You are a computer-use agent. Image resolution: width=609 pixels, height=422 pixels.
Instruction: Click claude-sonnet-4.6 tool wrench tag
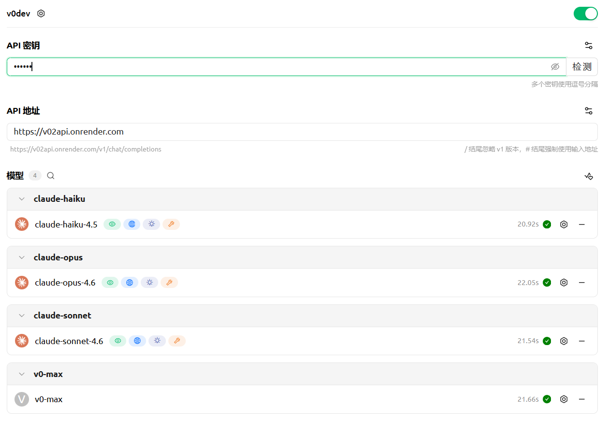click(x=177, y=341)
